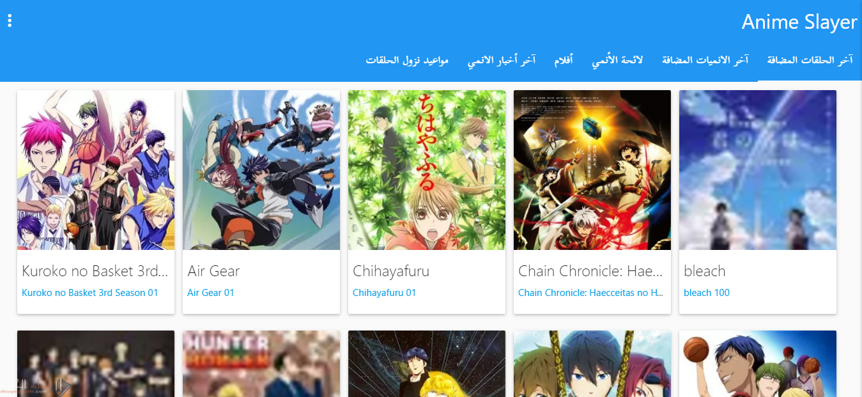862x397 pixels.
Task: Open the Air Gear poster image
Action: [261, 170]
